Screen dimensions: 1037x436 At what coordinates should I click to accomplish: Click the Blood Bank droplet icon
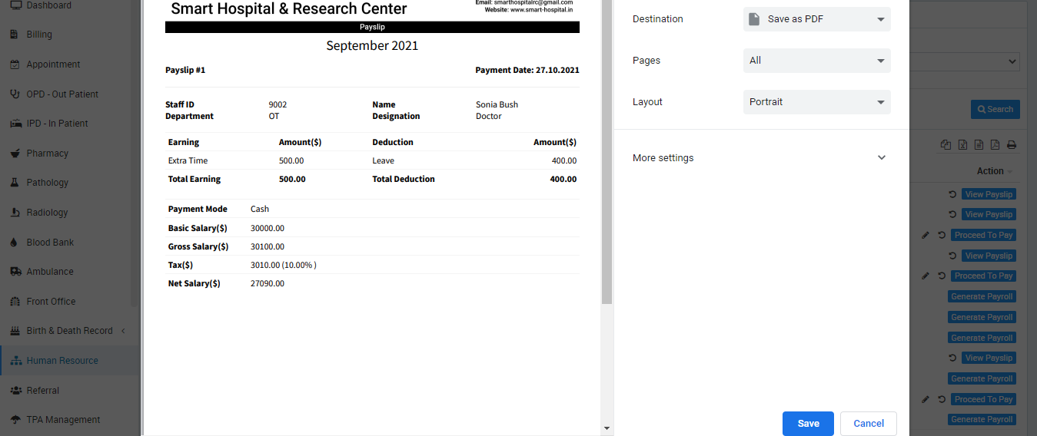15,243
